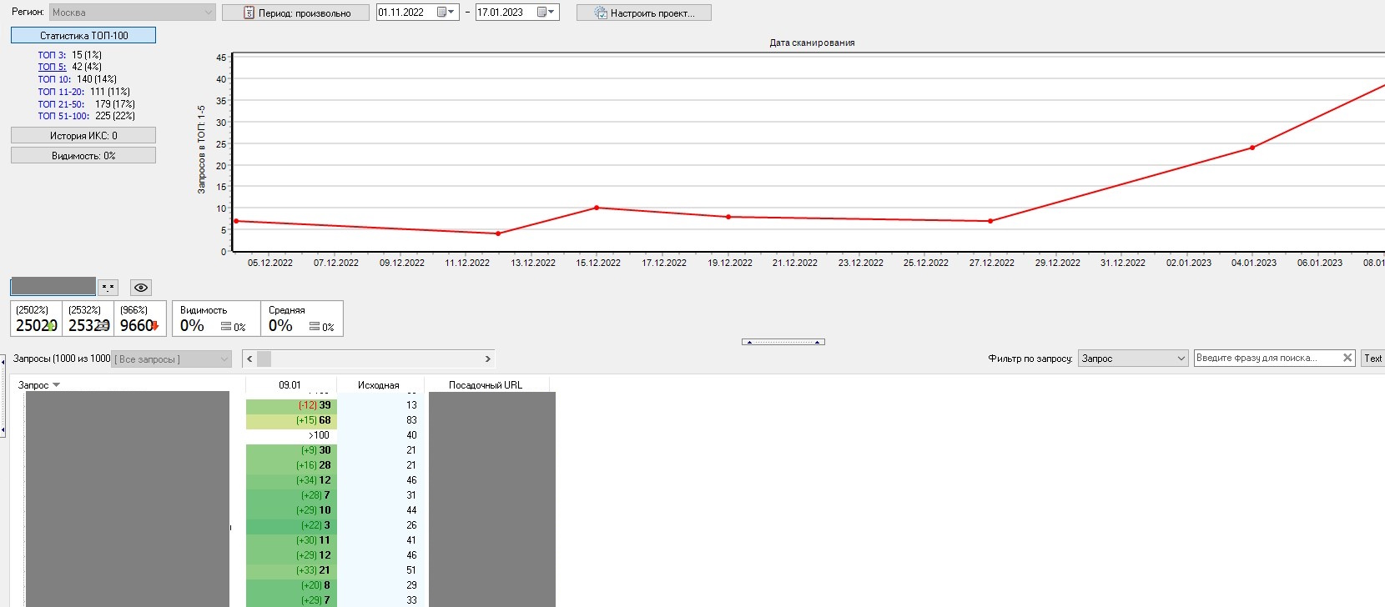Click the position cell '(+16) 28'

click(291, 465)
